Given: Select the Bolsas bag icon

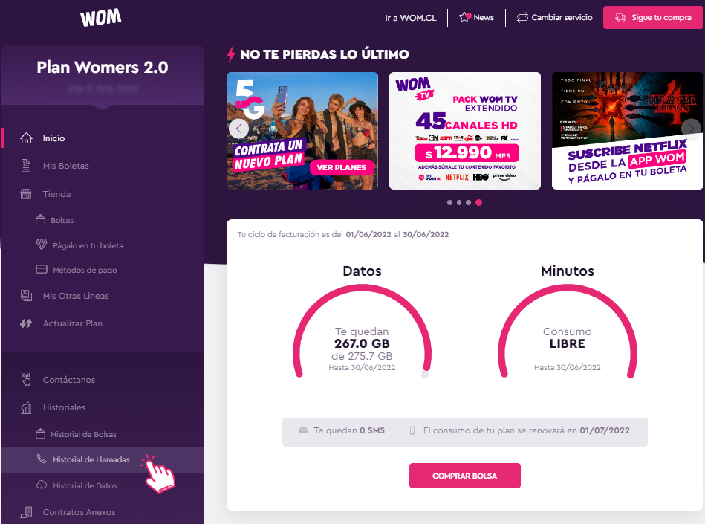Looking at the screenshot, I should [40, 220].
